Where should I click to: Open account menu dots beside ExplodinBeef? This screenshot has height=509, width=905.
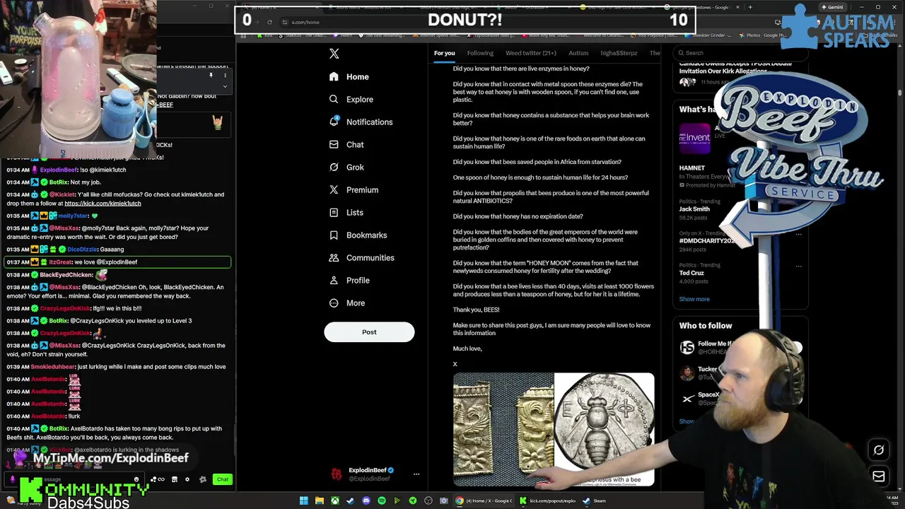coord(416,474)
